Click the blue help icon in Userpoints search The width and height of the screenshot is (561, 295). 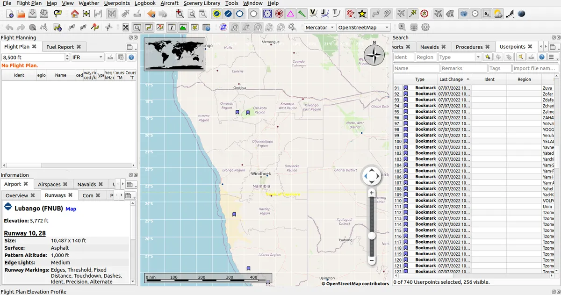point(542,57)
